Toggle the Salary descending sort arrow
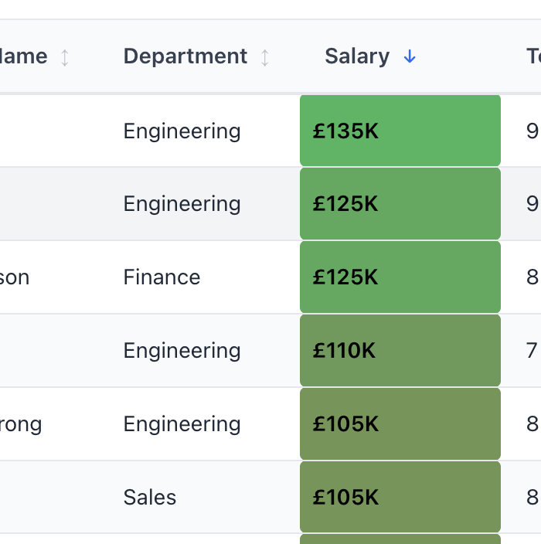 [x=410, y=57]
